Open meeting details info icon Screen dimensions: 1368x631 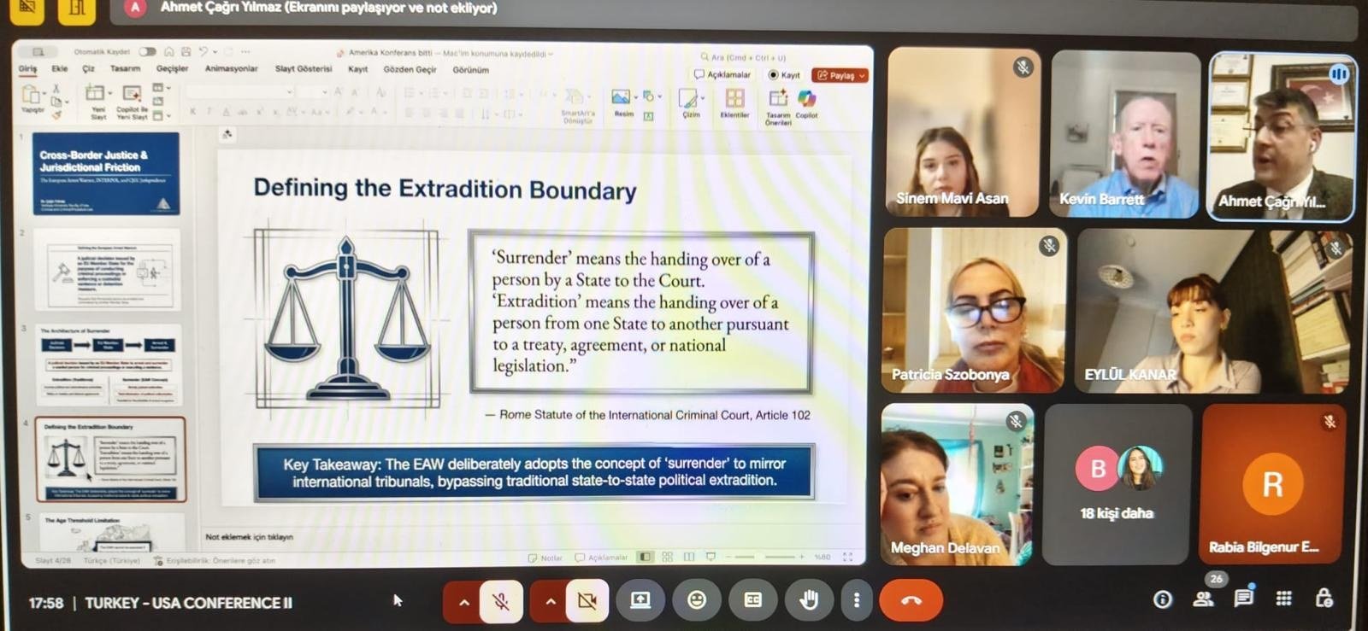click(1163, 599)
